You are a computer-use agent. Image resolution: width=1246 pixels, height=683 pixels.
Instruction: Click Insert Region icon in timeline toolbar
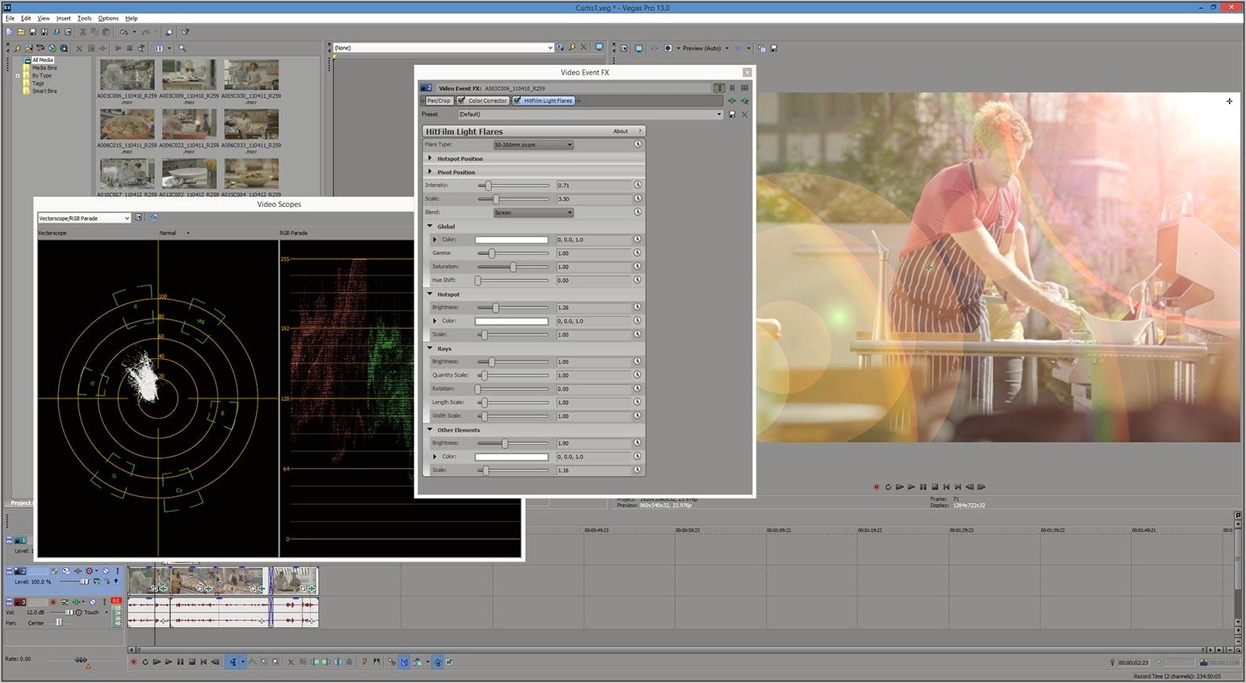[x=376, y=662]
